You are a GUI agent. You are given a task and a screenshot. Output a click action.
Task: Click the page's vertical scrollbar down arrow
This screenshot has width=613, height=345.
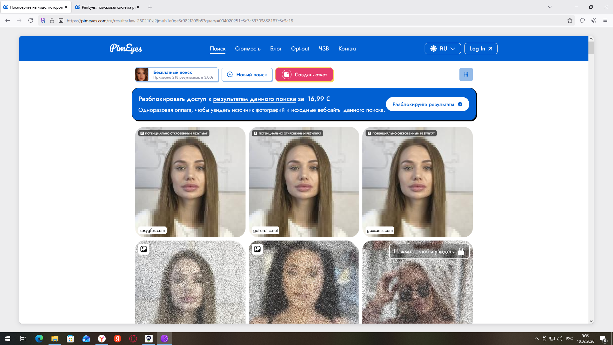[591, 321]
